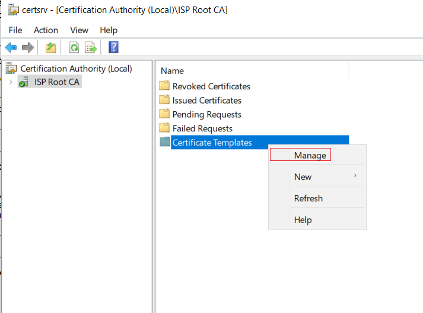Click the Export List toolbar icon
This screenshot has width=423, height=313.
tap(91, 48)
